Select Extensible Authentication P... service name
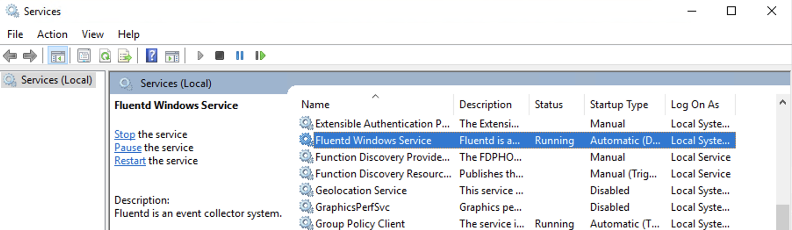This screenshot has width=792, height=230. pyautogui.click(x=382, y=124)
